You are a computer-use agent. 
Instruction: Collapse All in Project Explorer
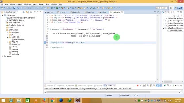(24, 12)
